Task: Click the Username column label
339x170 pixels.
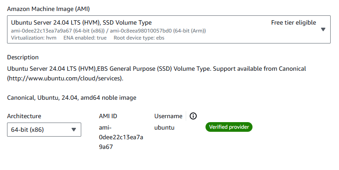Action: click(x=168, y=116)
